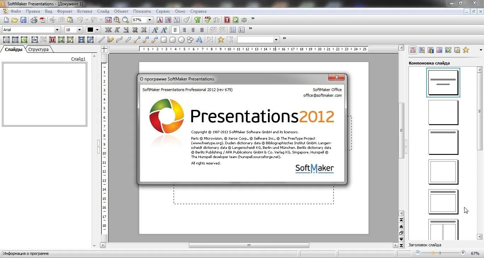Switch to the Структура tab

[38, 50]
